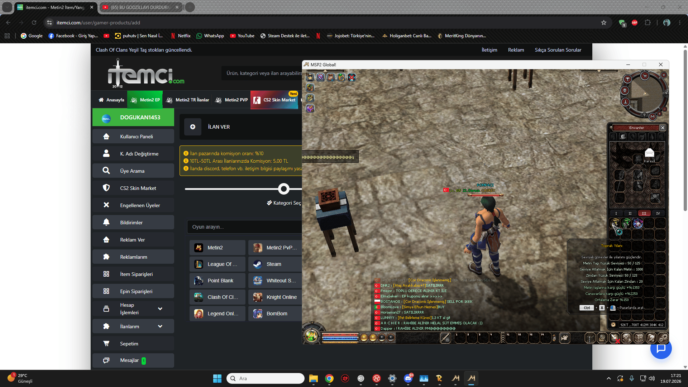Screen dimensions: 688x387
Task: Open Sepetim shopping cart
Action: pos(133,344)
